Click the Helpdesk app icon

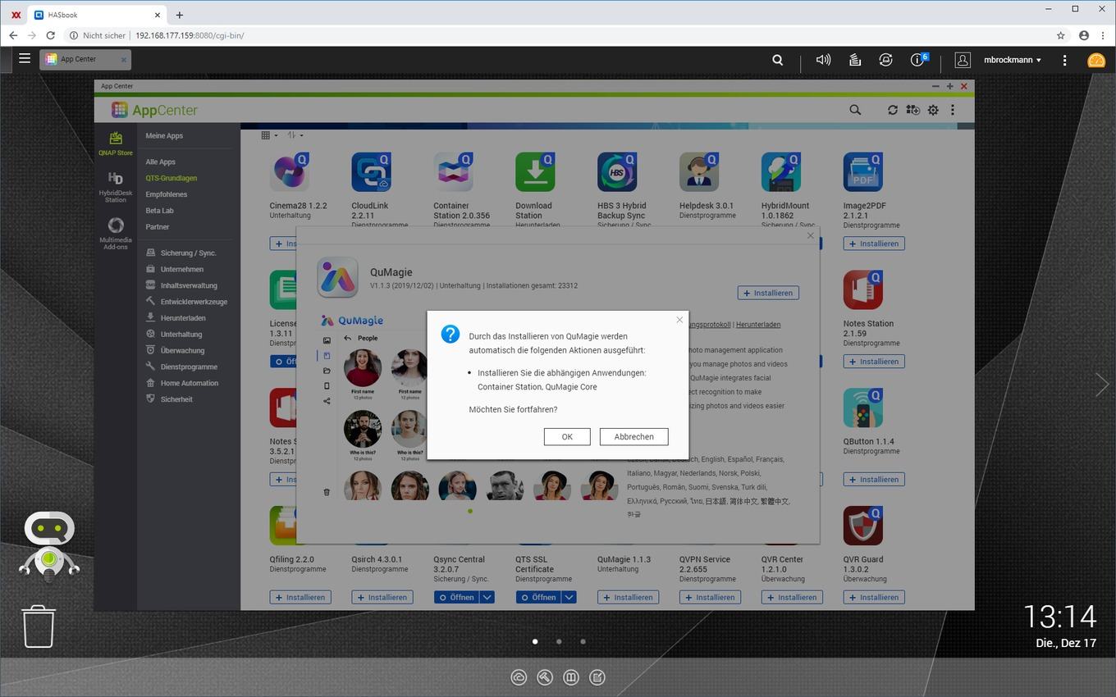pyautogui.click(x=699, y=172)
